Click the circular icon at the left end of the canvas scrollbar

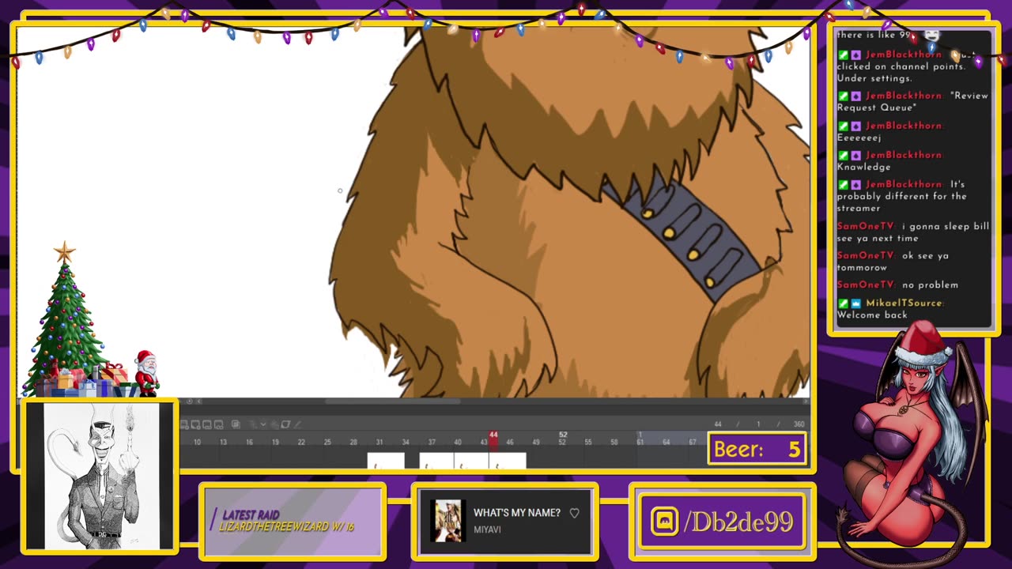point(188,401)
